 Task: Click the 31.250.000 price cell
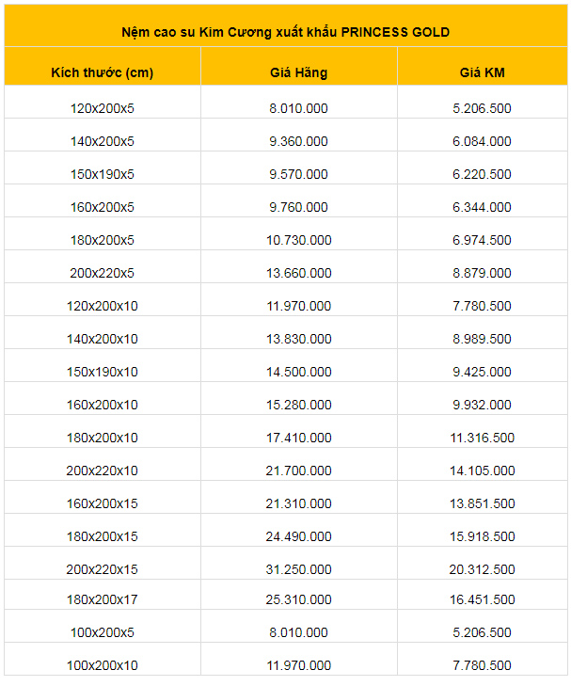[298, 569]
